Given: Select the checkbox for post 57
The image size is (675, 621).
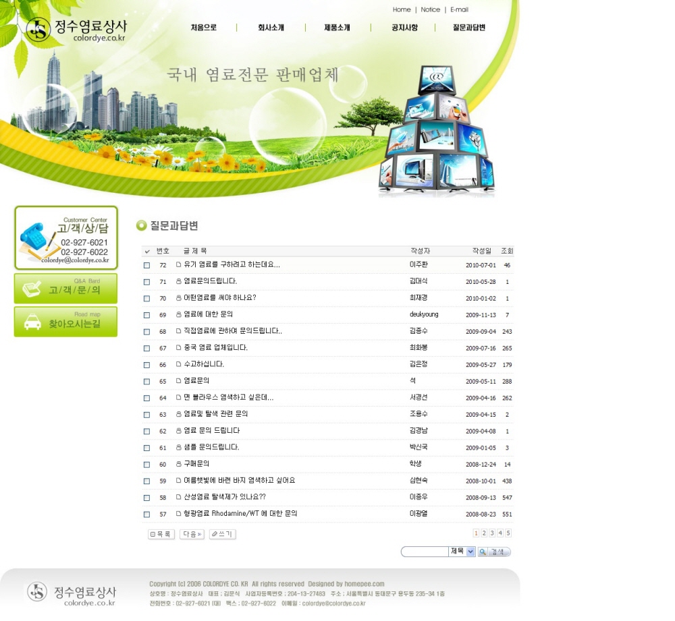Looking at the screenshot, I should click(147, 514).
